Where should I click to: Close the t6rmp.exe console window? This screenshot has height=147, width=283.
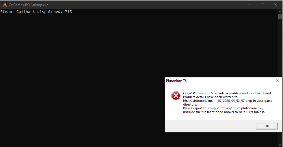pyautogui.click(x=275, y=5)
